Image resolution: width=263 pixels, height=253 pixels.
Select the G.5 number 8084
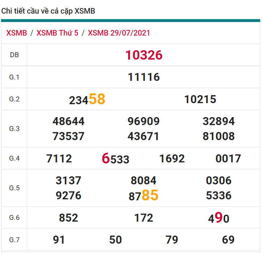tap(144, 181)
